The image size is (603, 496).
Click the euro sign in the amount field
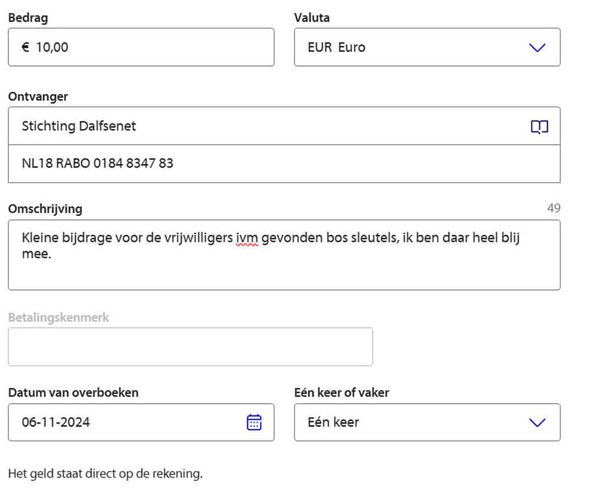pyautogui.click(x=25, y=47)
